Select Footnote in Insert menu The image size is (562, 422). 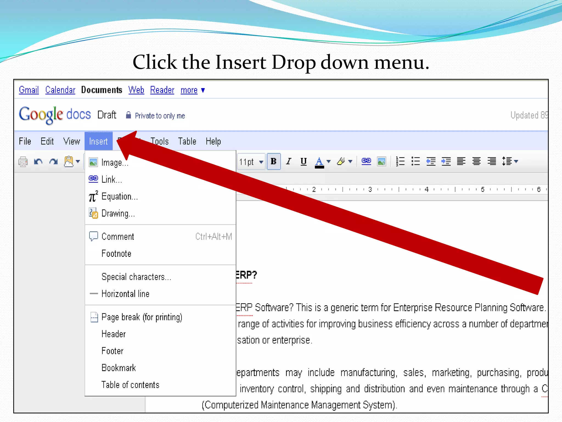(161, 254)
